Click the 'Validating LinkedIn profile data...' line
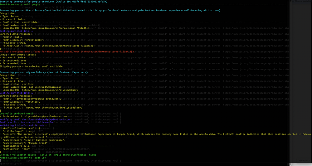 [24, 125]
